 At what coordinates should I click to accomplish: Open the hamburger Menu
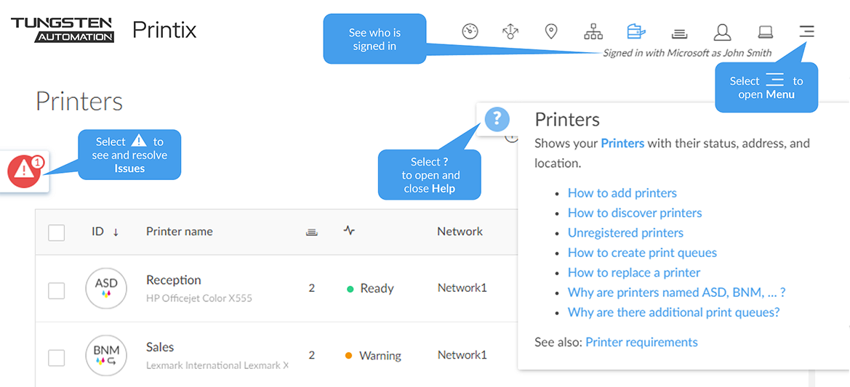point(806,31)
